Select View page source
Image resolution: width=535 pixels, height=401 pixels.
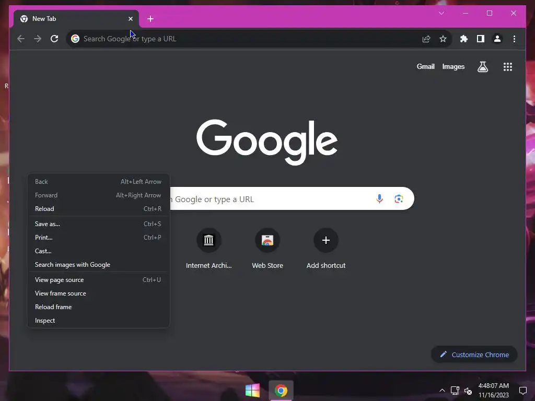98,280
